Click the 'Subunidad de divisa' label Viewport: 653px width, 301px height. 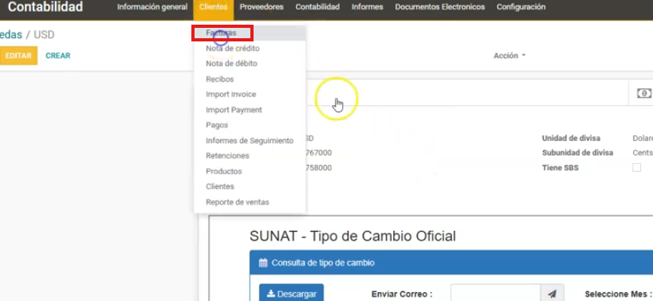pos(577,153)
